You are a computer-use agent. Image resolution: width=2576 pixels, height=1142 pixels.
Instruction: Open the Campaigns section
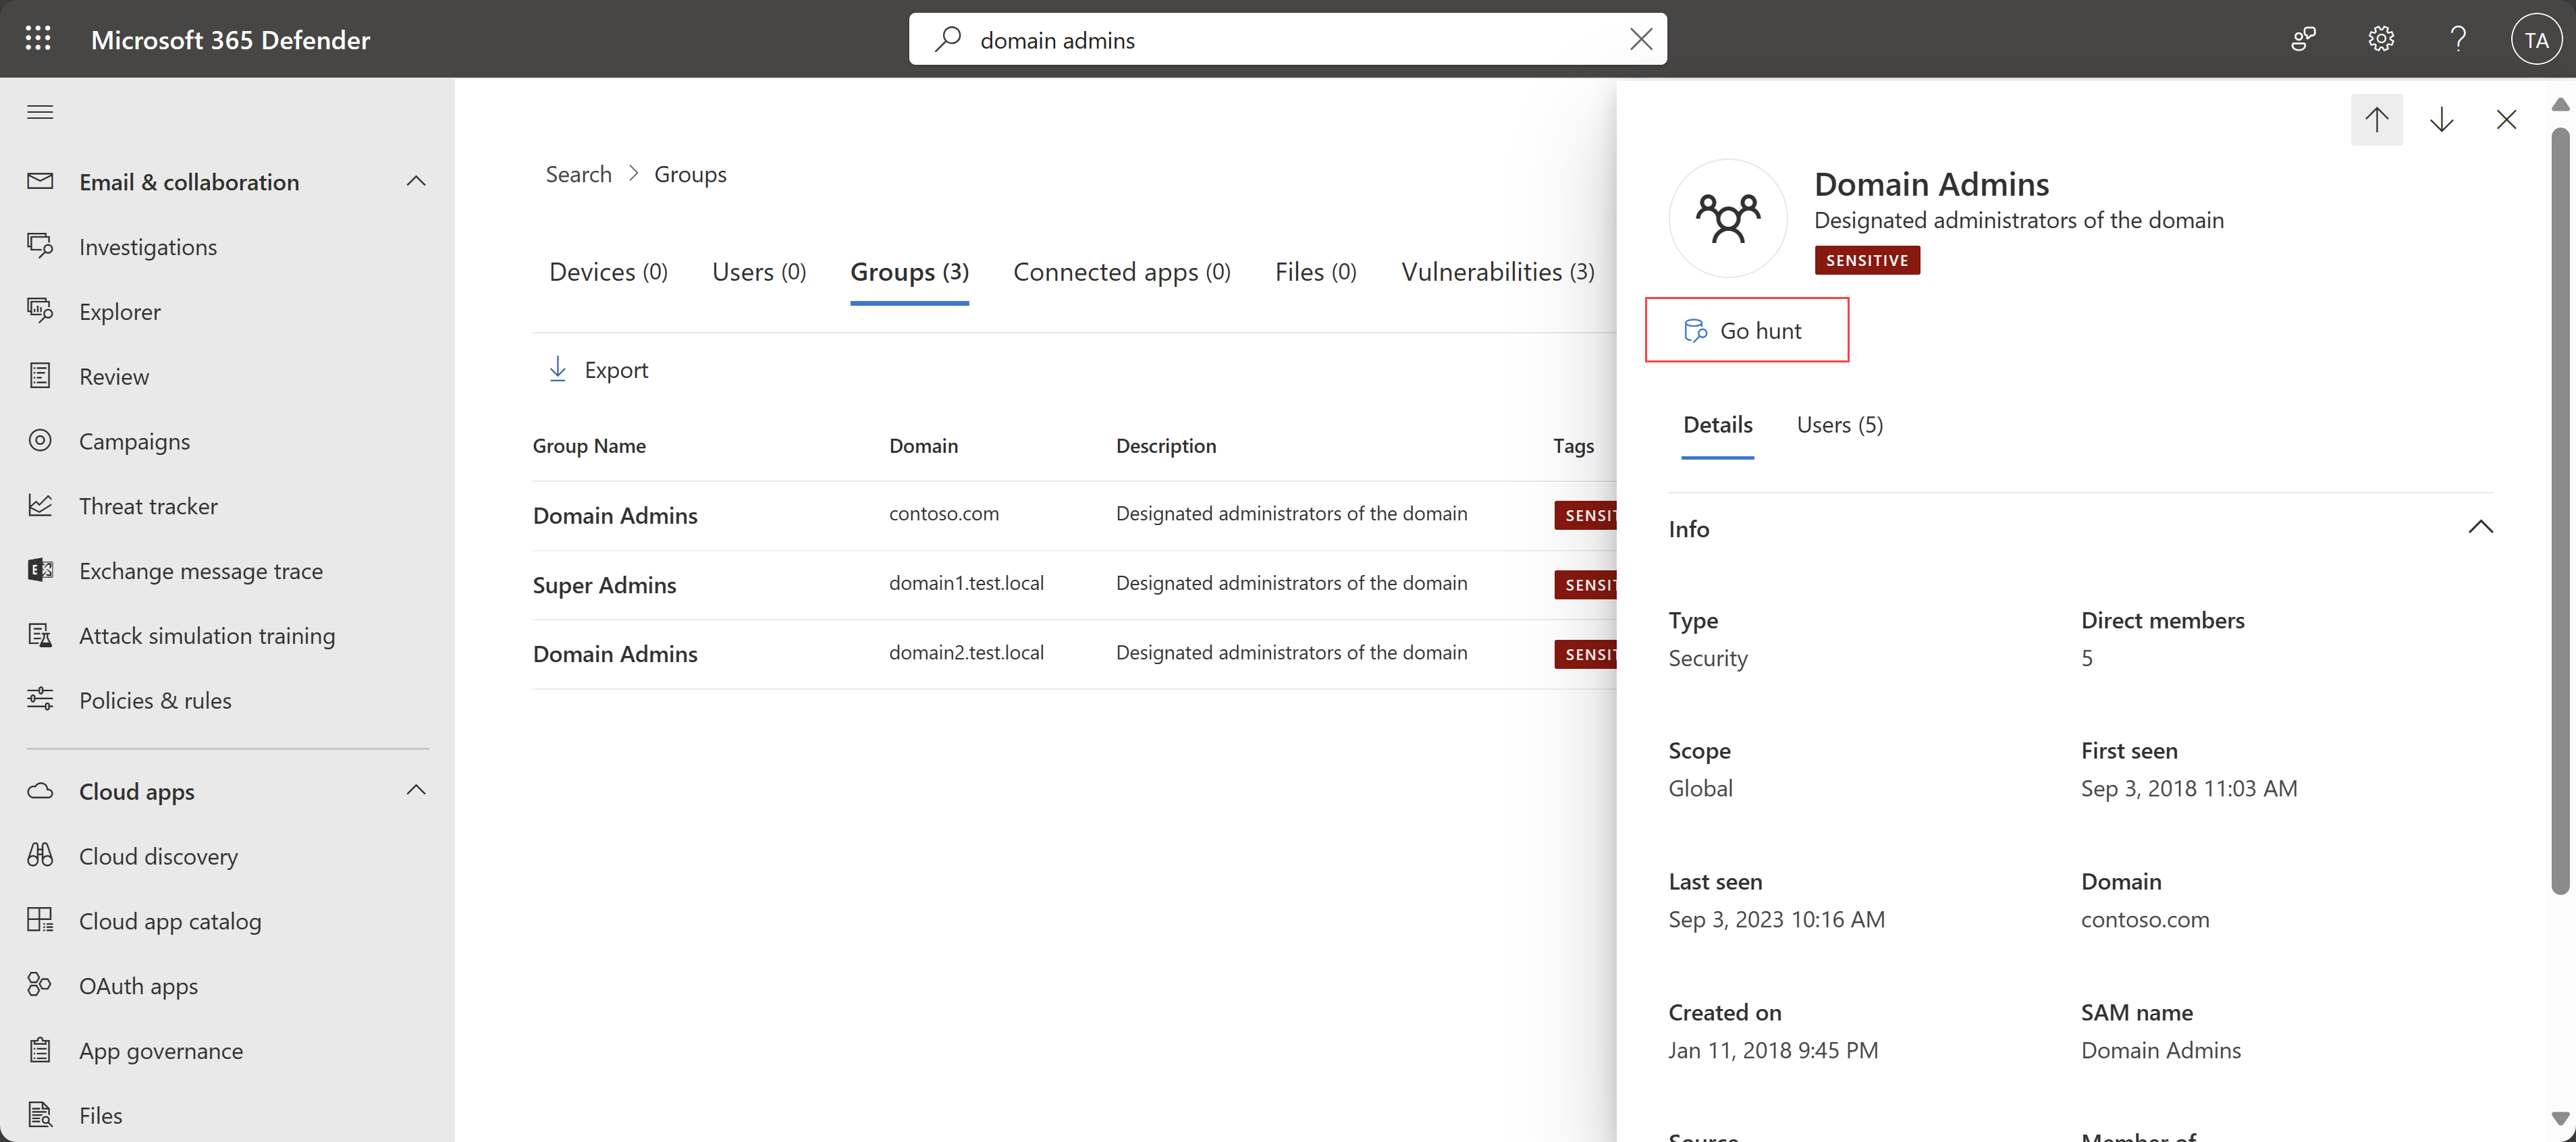tap(135, 440)
